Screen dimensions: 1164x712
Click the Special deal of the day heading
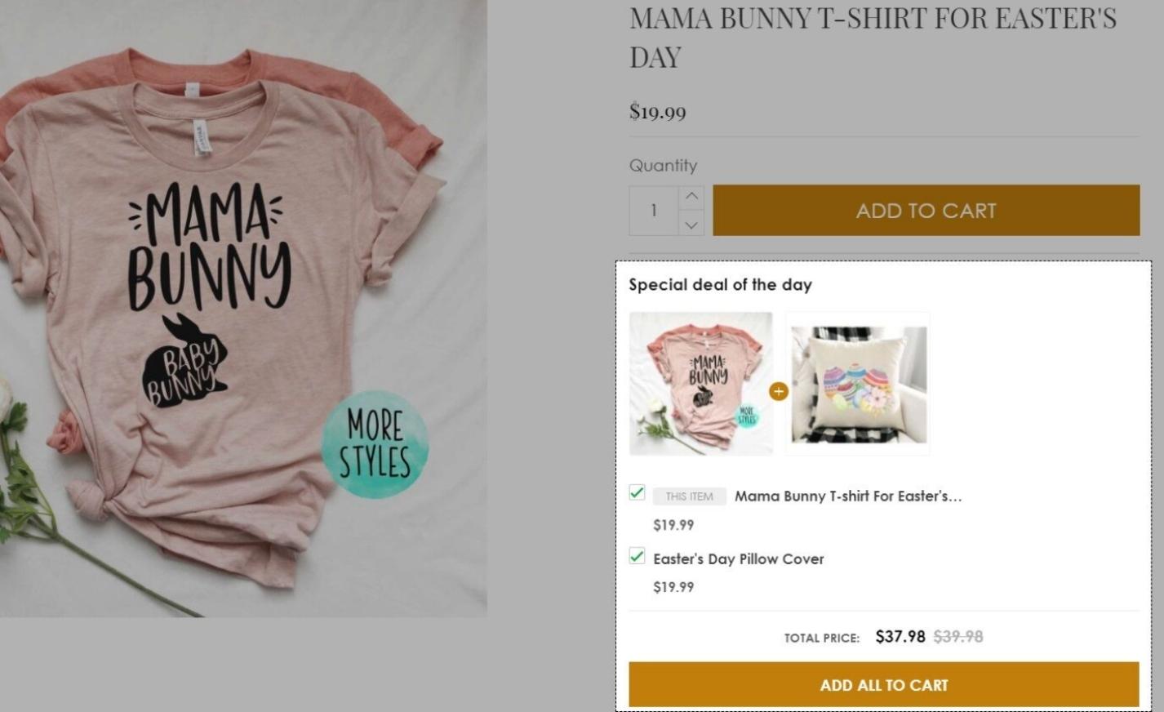(x=720, y=285)
